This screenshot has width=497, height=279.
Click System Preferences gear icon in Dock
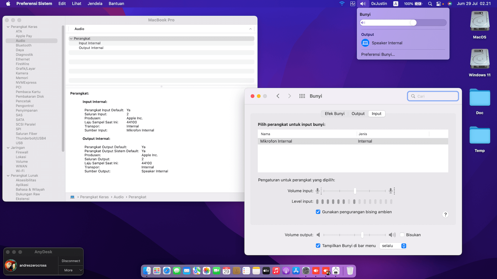306,270
